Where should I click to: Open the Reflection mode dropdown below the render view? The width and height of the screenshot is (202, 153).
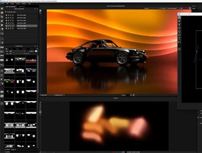59,95
